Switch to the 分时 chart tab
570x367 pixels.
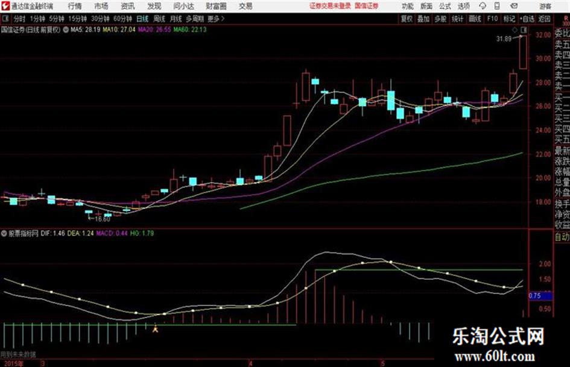(20, 19)
